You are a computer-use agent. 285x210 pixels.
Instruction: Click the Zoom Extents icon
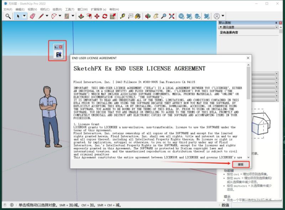[x=171, y=16]
